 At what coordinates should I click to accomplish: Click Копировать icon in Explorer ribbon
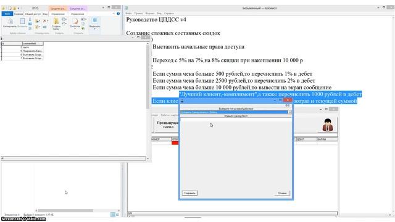[x=10, y=22]
